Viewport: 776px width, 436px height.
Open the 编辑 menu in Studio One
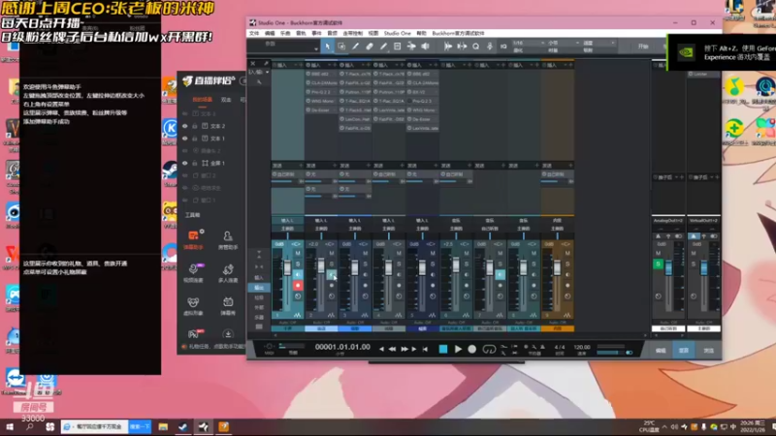tap(270, 33)
